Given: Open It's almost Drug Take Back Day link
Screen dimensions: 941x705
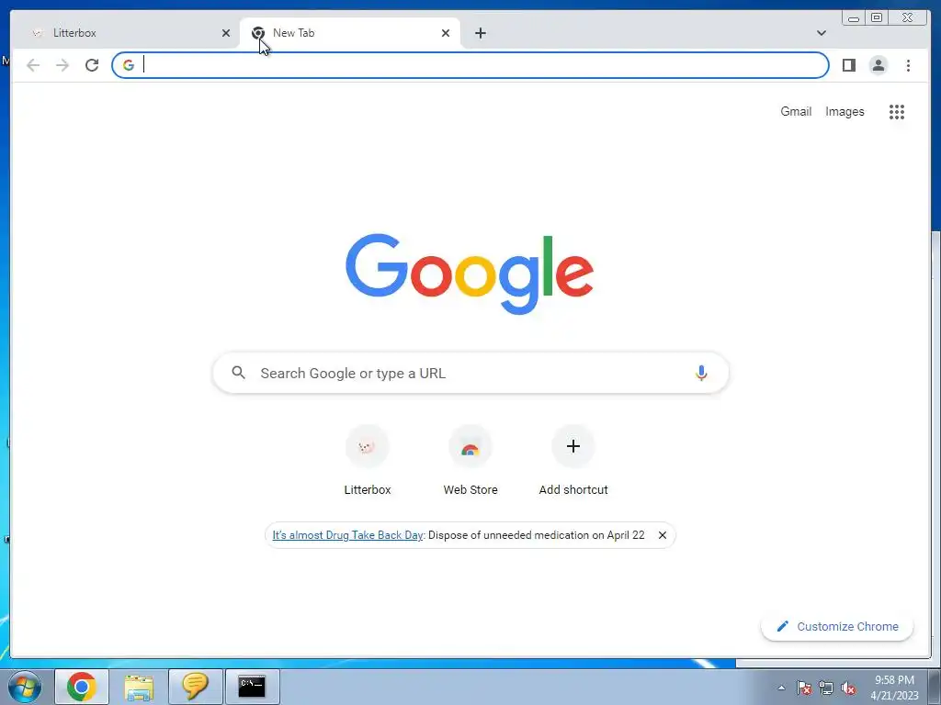Looking at the screenshot, I should click(x=347, y=535).
